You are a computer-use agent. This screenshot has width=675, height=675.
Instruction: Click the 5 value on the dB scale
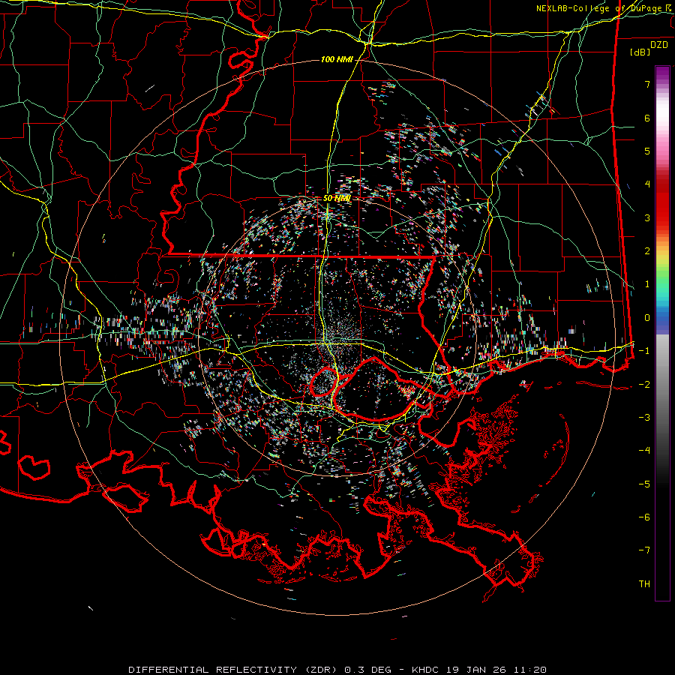click(x=647, y=151)
